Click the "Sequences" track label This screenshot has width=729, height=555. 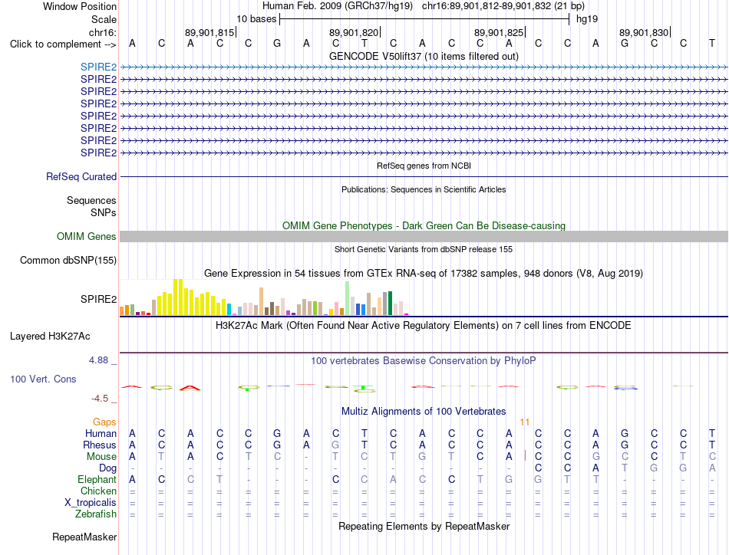[91, 200]
